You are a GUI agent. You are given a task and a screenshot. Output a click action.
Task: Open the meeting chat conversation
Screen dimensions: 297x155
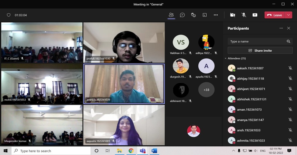coord(182,15)
